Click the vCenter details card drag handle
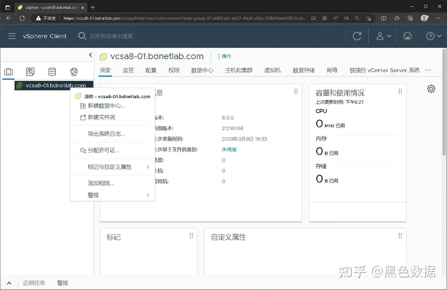The width and height of the screenshot is (447, 290). click(296, 91)
